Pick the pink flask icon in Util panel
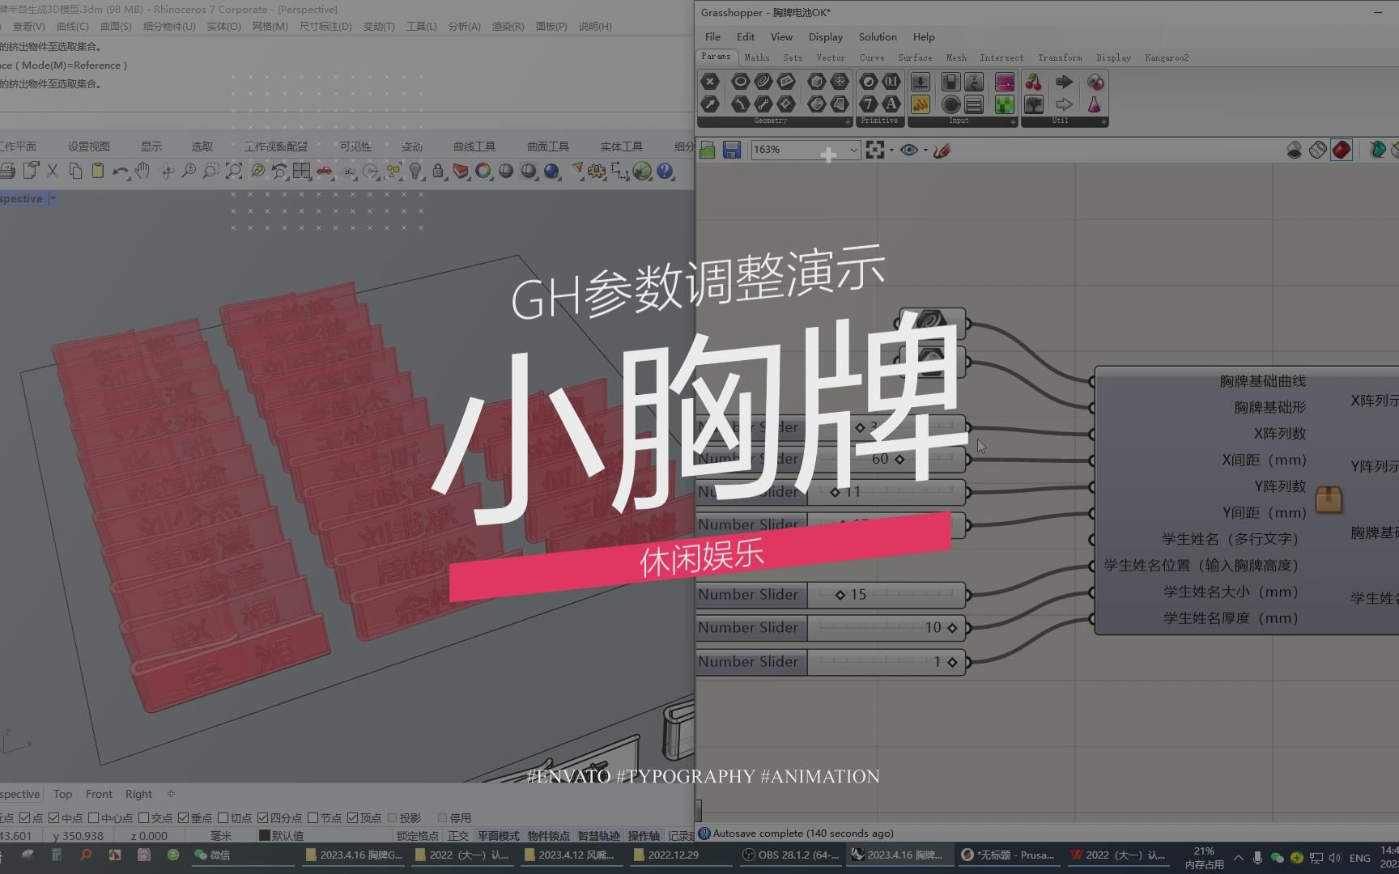Viewport: 1399px width, 874px height. [x=1095, y=104]
